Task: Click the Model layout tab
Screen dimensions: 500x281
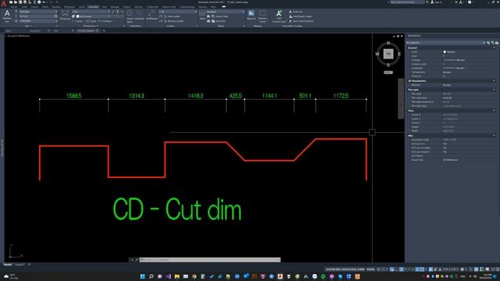Action: pyautogui.click(x=8, y=265)
